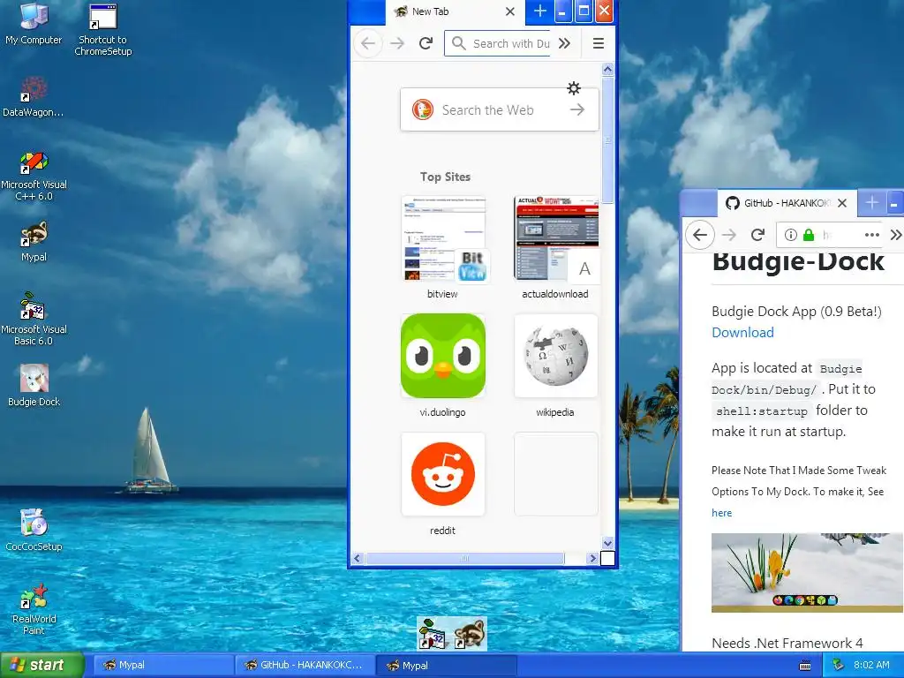Open bitview top site thumbnail
This screenshot has width=904, height=678.
[x=443, y=239]
